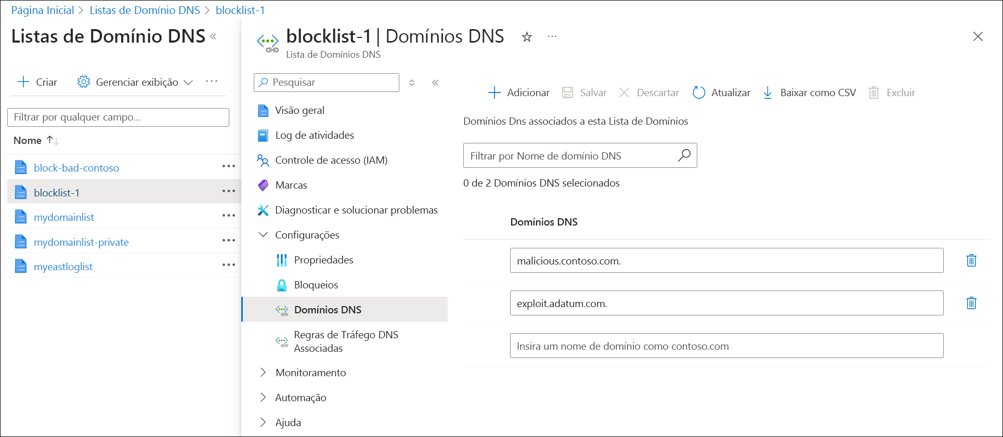Click Atualizar to refresh the list

click(x=721, y=92)
